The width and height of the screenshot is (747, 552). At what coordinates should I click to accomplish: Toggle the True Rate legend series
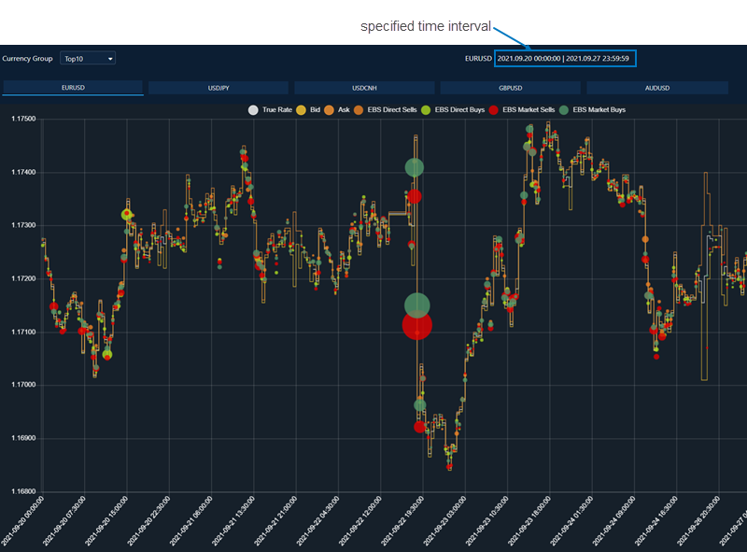pyautogui.click(x=253, y=110)
